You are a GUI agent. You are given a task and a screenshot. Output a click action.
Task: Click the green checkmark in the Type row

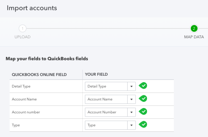click(x=143, y=124)
